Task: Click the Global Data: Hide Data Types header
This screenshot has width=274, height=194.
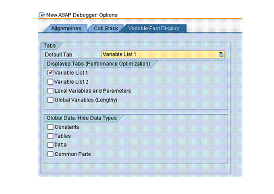Action: (x=82, y=118)
